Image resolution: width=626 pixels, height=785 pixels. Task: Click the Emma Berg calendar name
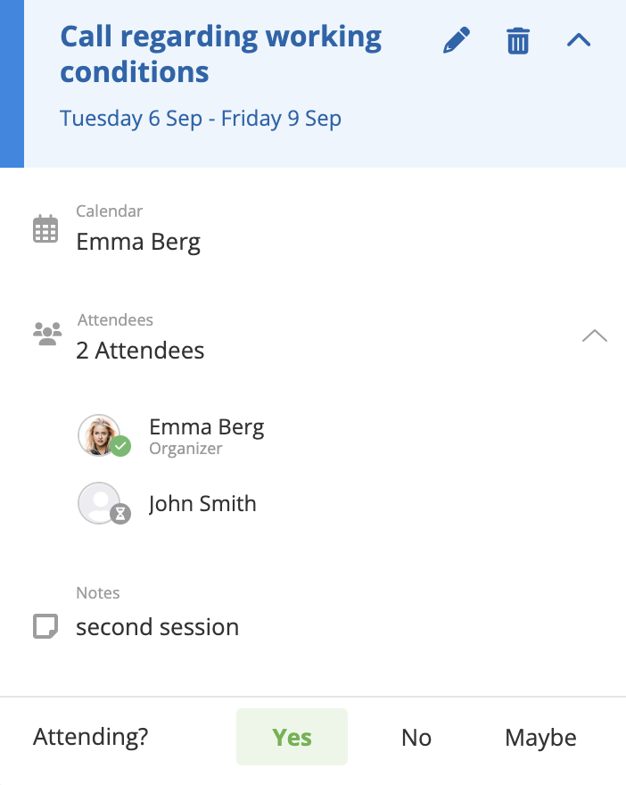[138, 242]
